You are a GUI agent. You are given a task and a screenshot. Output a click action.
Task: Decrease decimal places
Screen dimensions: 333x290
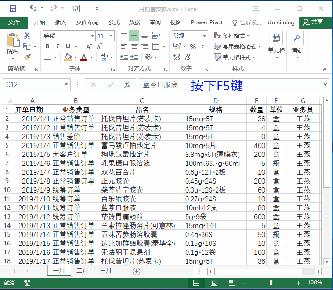coord(187,57)
